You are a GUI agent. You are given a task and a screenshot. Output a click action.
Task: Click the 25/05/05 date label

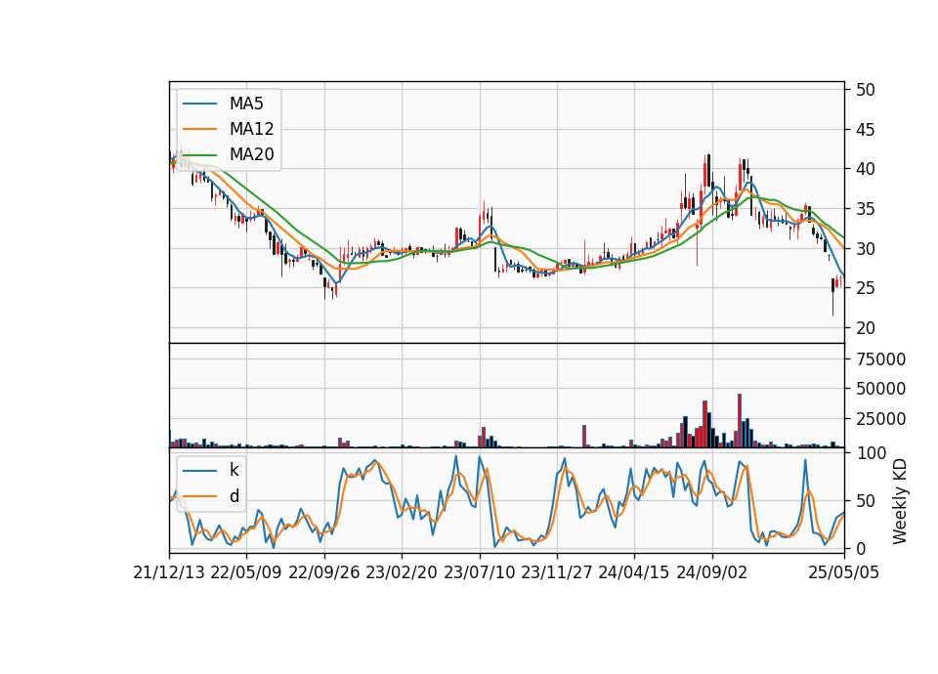point(844,572)
